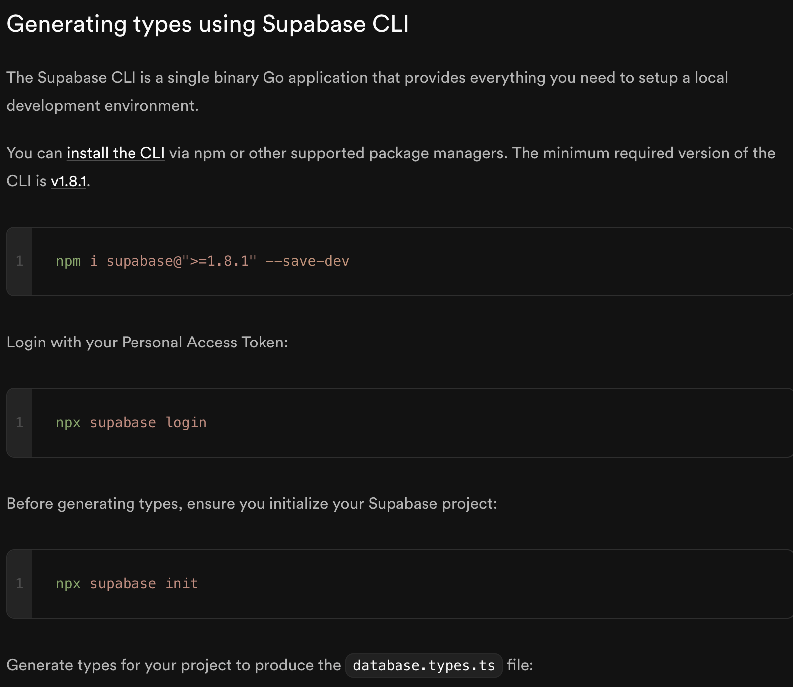
Task: Click the "Before generating types" paragraph
Action: pos(252,504)
